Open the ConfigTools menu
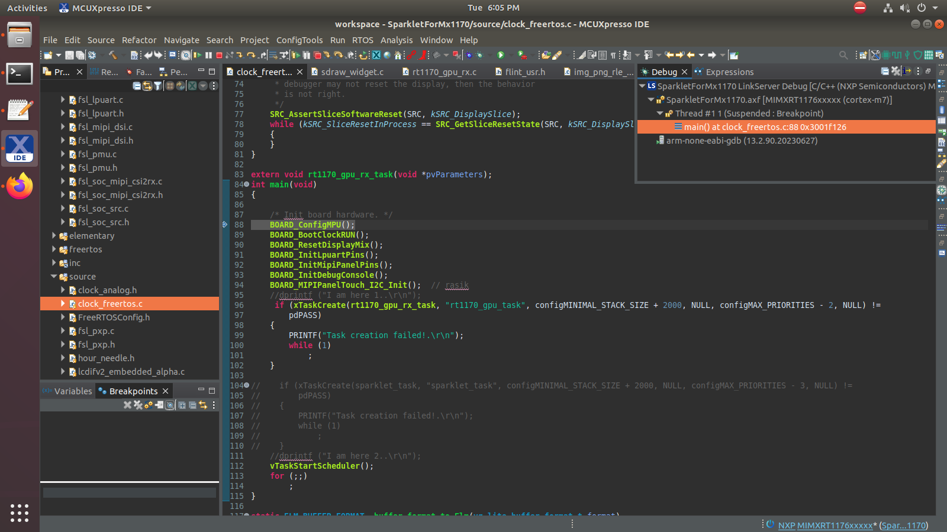Viewport: 947px width, 532px height. [x=299, y=40]
